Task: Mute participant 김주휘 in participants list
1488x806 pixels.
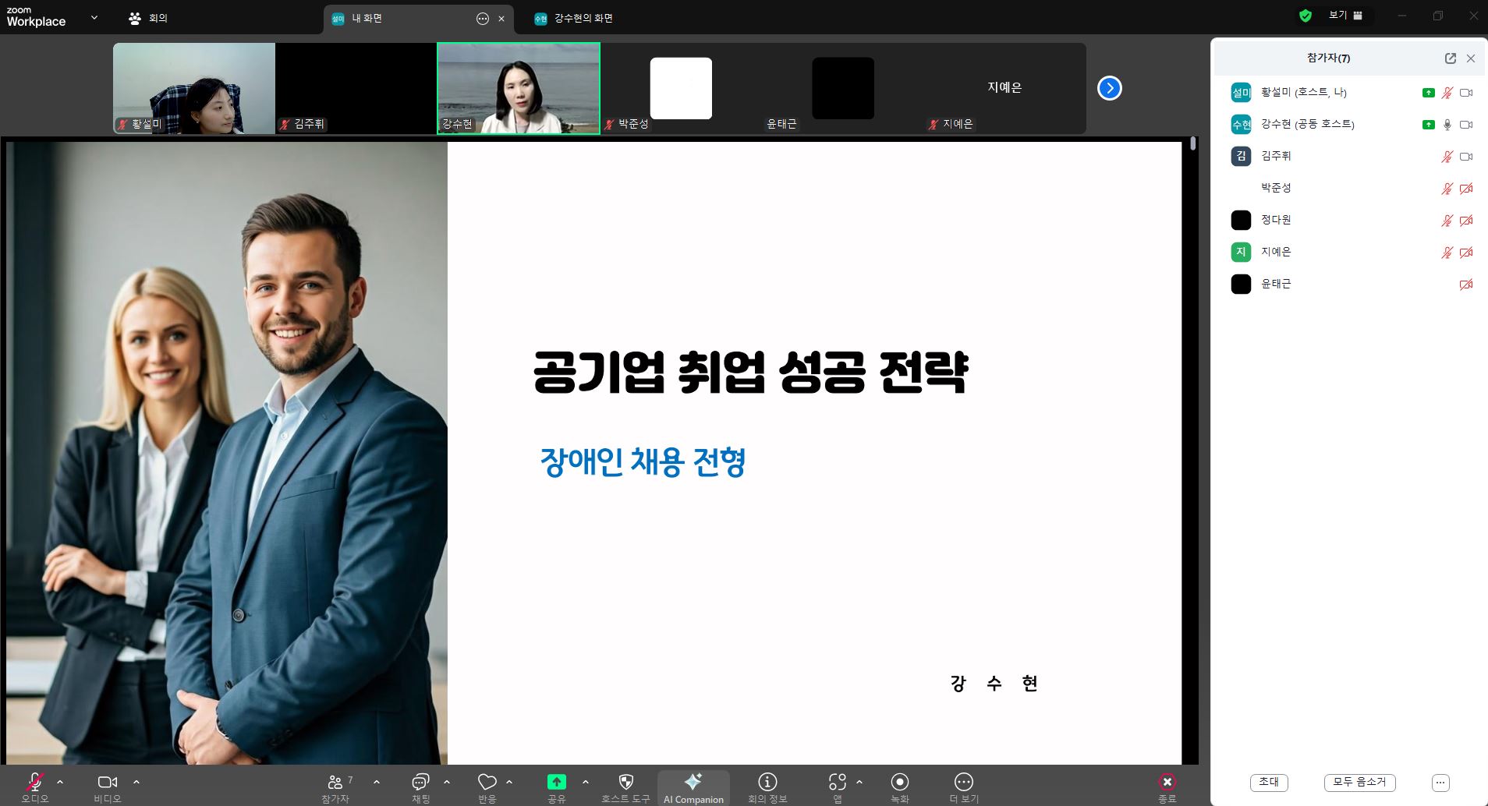Action: [1446, 156]
